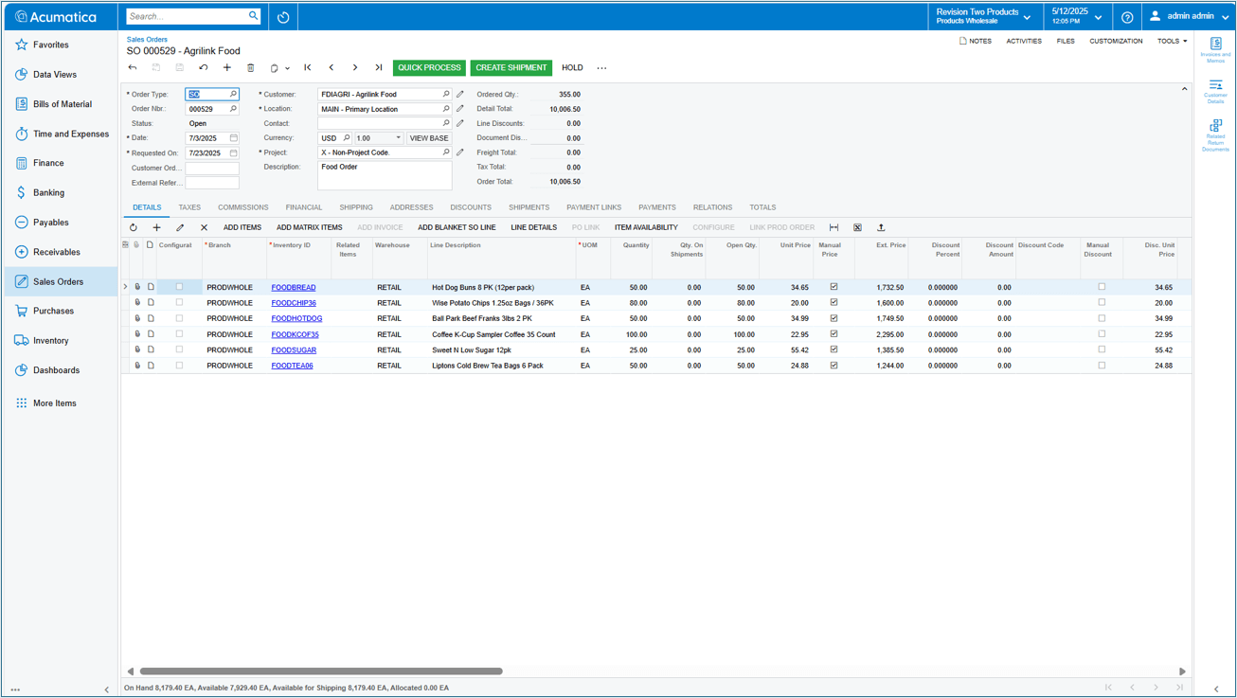Open the Date calendar picker
Screen dimensions: 1237x698
tap(234, 138)
